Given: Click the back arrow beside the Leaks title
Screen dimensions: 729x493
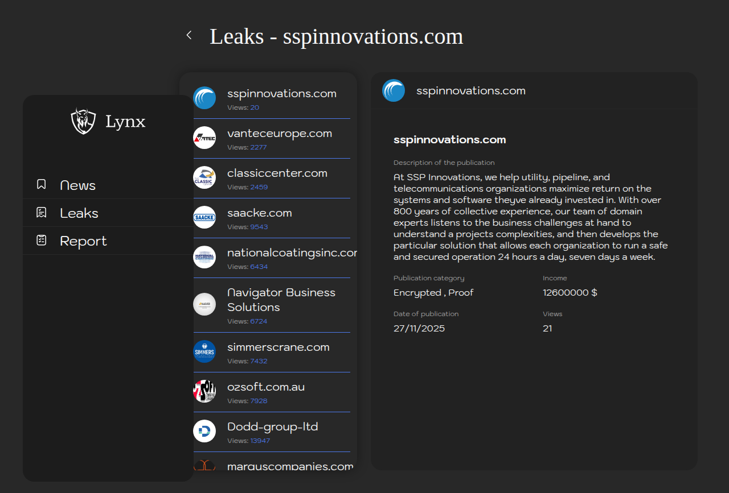Looking at the screenshot, I should 189,35.
